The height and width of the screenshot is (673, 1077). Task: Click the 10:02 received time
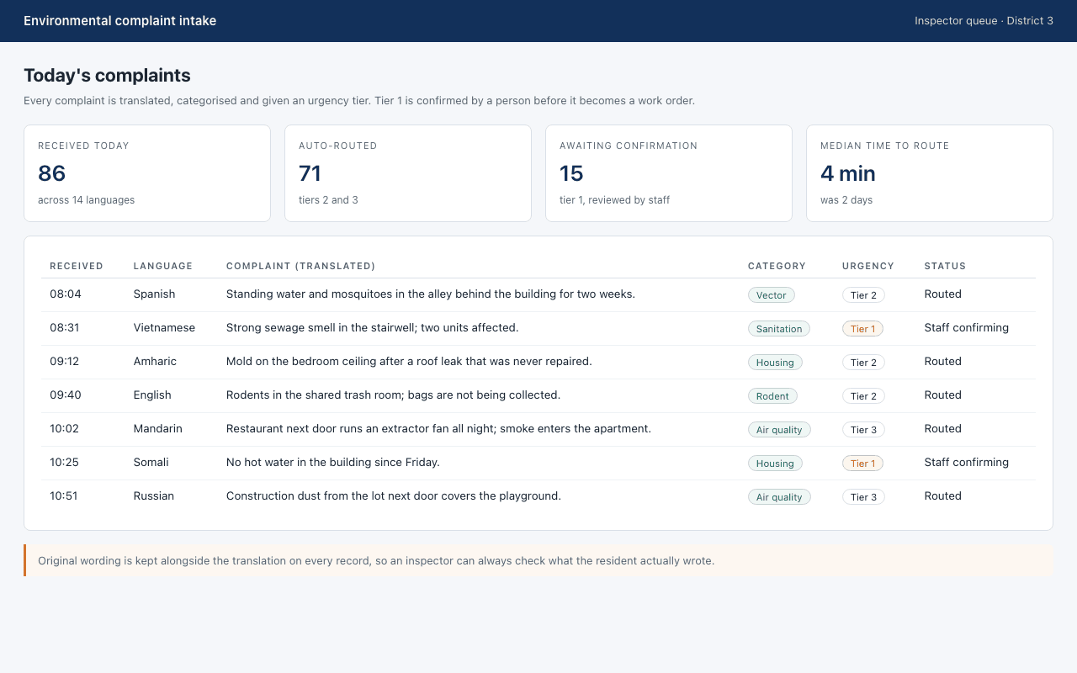[x=64, y=429]
